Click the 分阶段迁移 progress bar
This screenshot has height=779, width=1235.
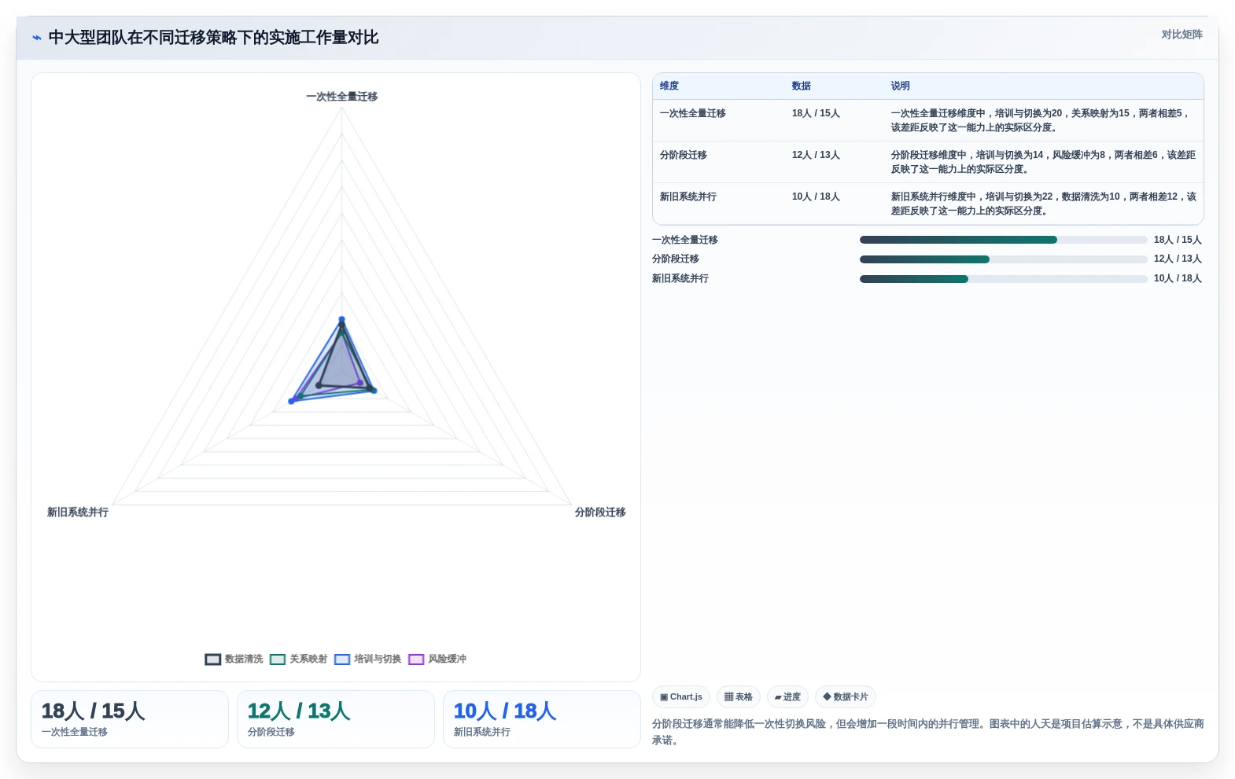(1003, 259)
